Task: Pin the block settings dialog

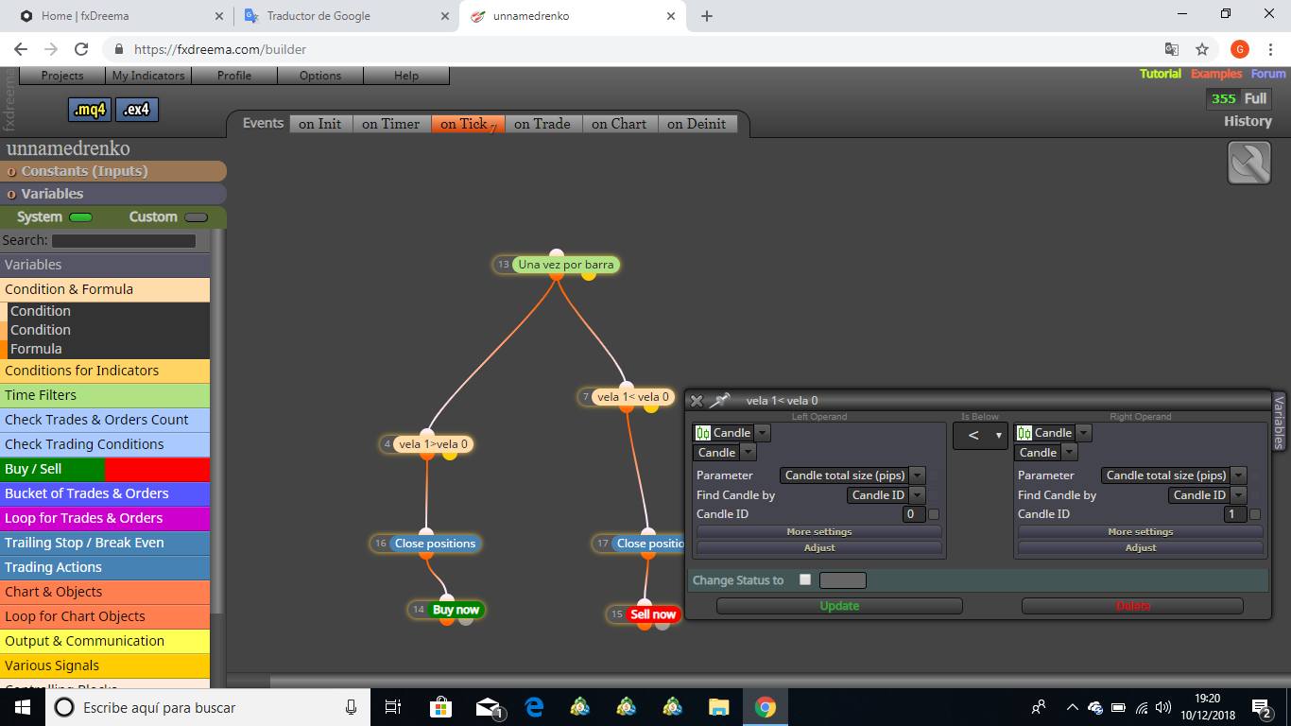Action: tap(720, 401)
